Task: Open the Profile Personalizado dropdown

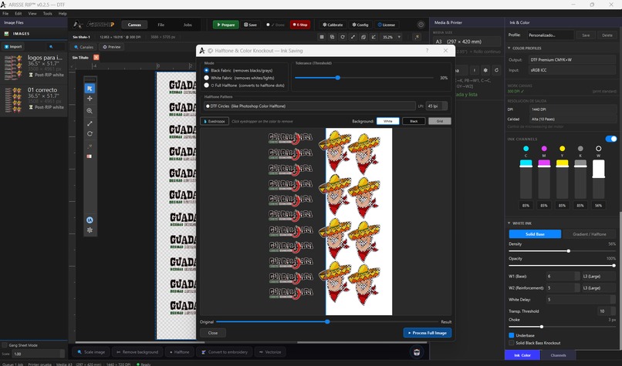Action: click(x=550, y=35)
